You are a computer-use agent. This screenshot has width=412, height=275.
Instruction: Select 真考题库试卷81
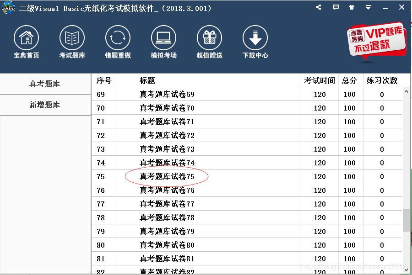167,259
